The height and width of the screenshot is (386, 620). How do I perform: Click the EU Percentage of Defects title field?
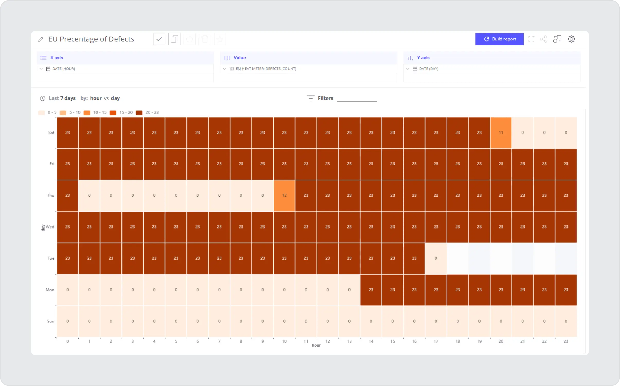click(x=91, y=39)
